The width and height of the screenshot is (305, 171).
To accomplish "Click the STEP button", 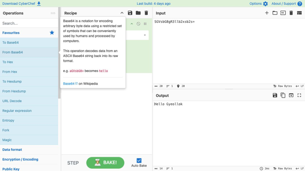I will (x=73, y=163).
